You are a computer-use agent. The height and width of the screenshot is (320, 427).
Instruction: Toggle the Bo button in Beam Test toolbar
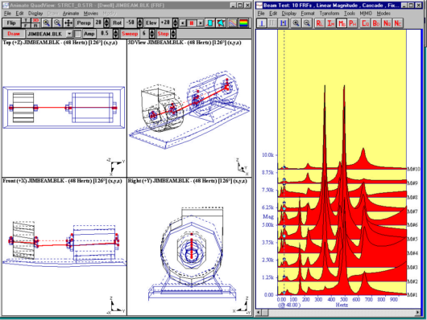tap(376, 23)
